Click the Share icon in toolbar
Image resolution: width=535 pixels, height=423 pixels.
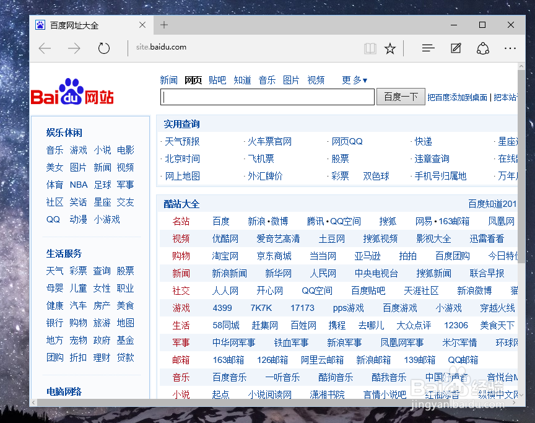coord(483,48)
